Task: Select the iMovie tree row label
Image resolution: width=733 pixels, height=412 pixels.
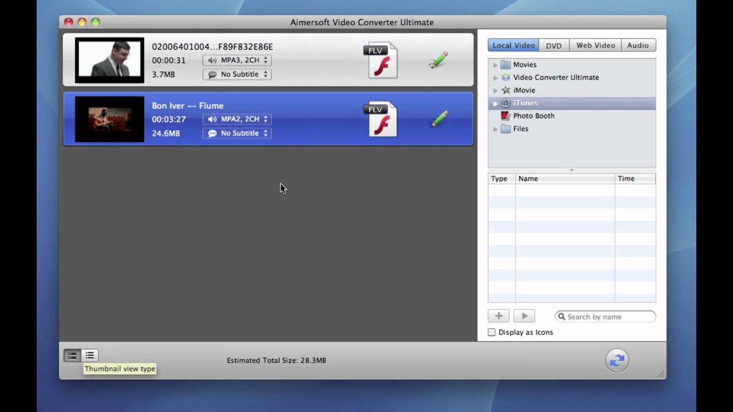Action: pos(524,90)
